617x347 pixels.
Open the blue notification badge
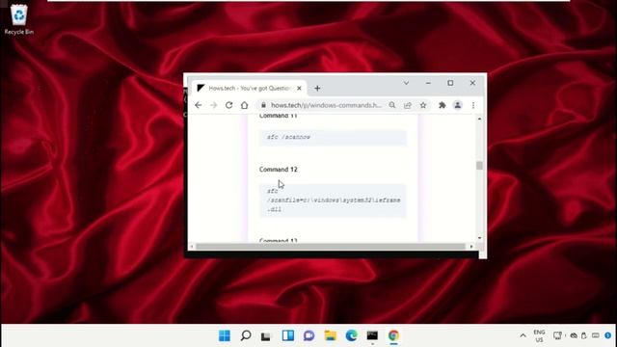pos(608,335)
